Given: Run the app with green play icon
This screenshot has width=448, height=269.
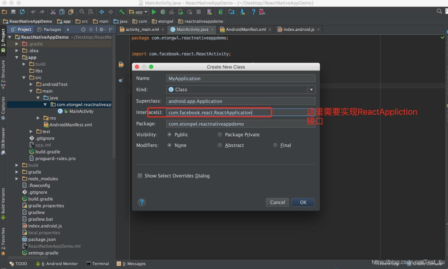Looking at the screenshot, I should click(x=154, y=12).
